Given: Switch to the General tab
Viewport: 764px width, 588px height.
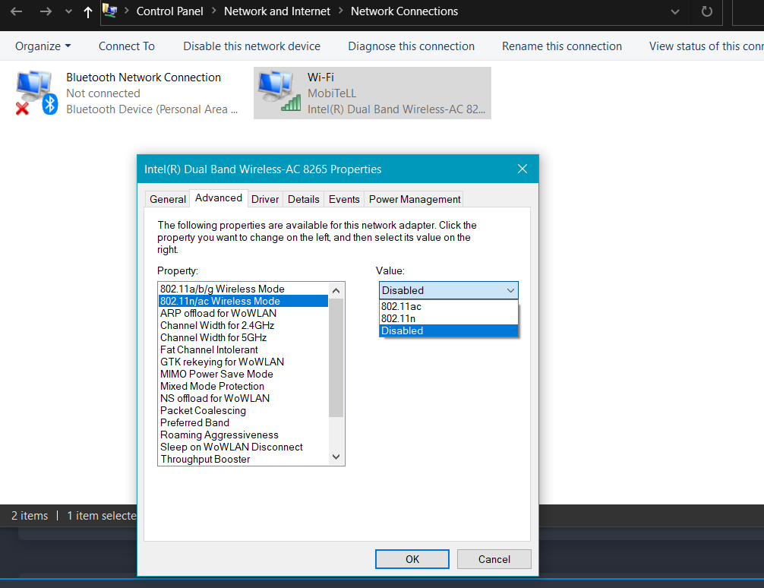Looking at the screenshot, I should click(x=168, y=199).
